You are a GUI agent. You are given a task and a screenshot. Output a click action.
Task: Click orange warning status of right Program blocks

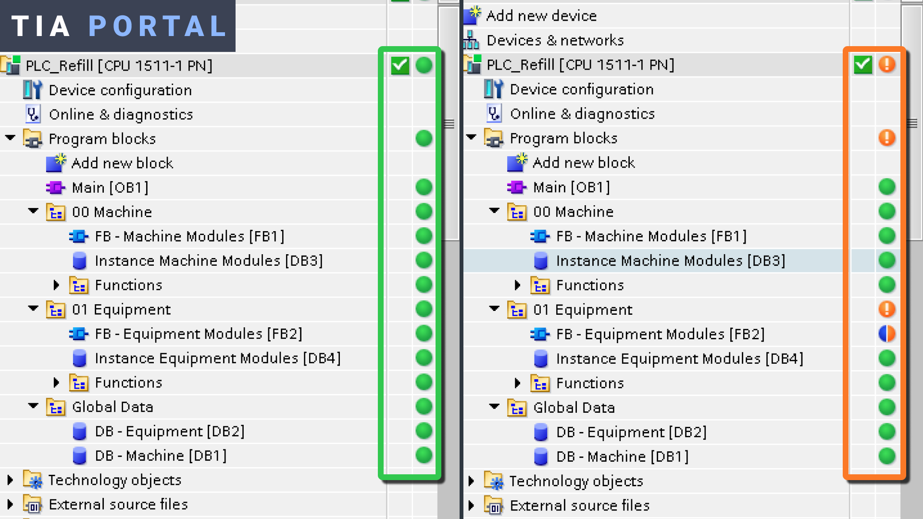(887, 138)
